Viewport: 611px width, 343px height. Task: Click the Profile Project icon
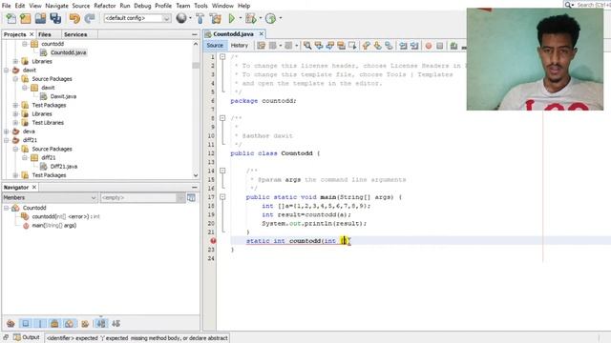pyautogui.click(x=270, y=18)
